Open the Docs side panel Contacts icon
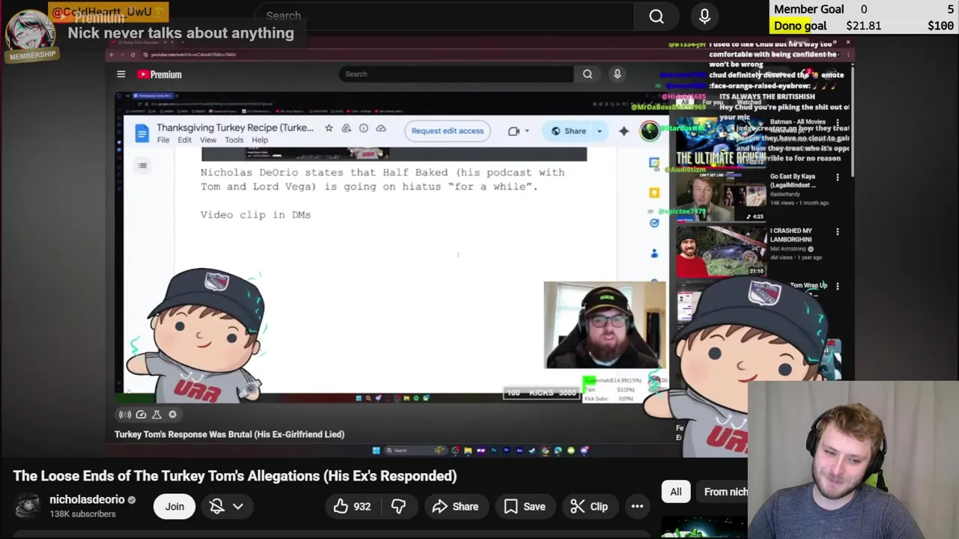 [x=654, y=254]
